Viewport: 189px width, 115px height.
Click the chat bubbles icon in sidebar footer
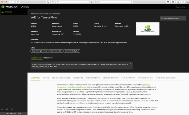point(12,109)
